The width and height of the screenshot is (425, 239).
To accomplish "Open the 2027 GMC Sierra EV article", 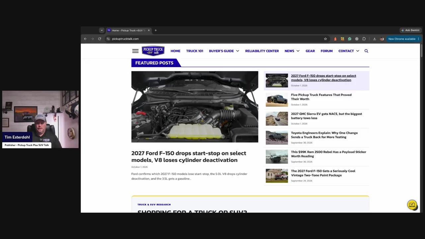I will tap(326, 116).
